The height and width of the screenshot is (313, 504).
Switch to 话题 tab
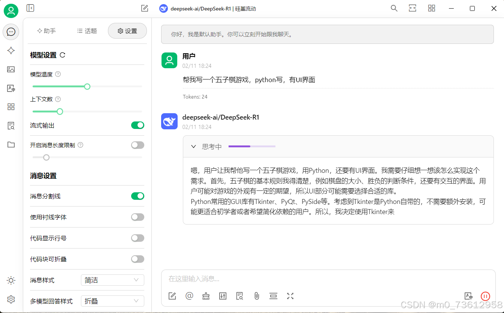pyautogui.click(x=87, y=31)
